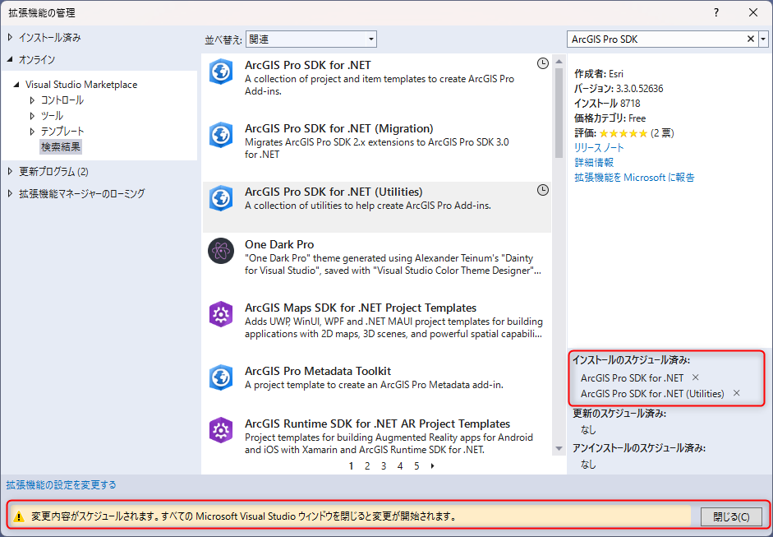Click the scrollbar down arrow in results list

559,449
